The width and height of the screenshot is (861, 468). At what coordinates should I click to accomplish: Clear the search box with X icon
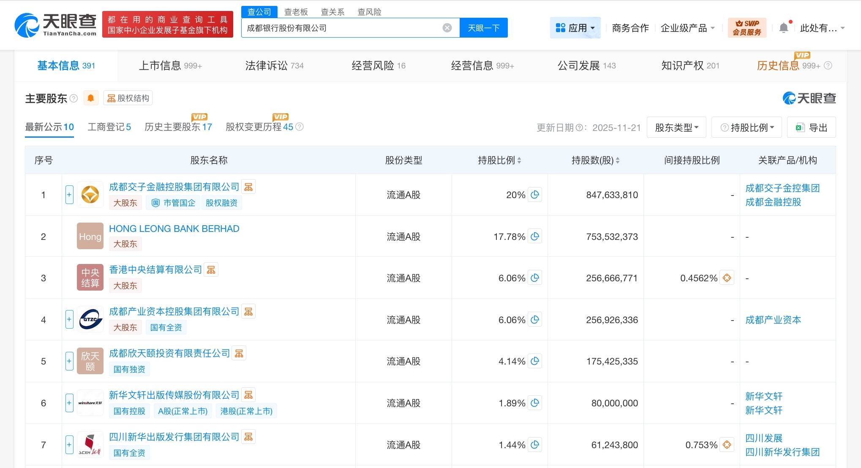447,28
